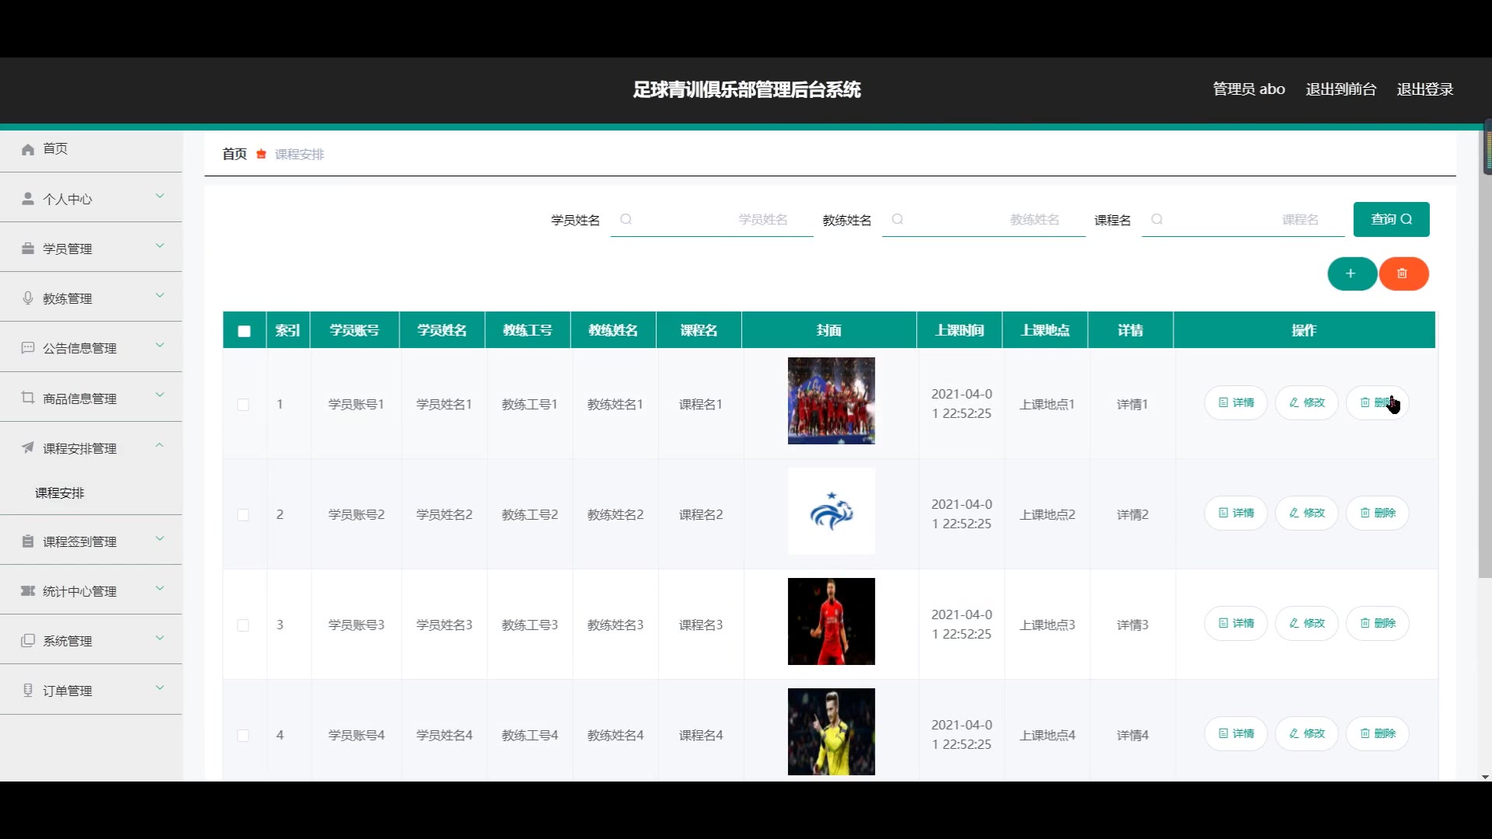
Task: Click the home icon in sidebar
Action: click(x=28, y=149)
